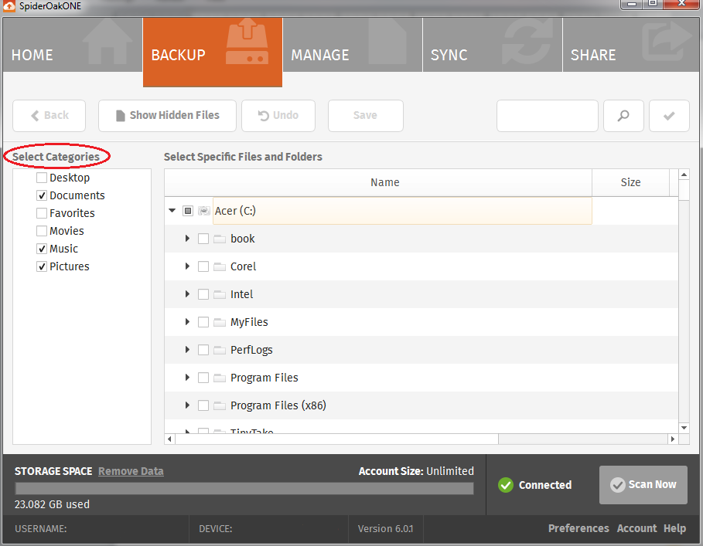Open the Remove Data link
The height and width of the screenshot is (546, 703).
click(x=131, y=471)
